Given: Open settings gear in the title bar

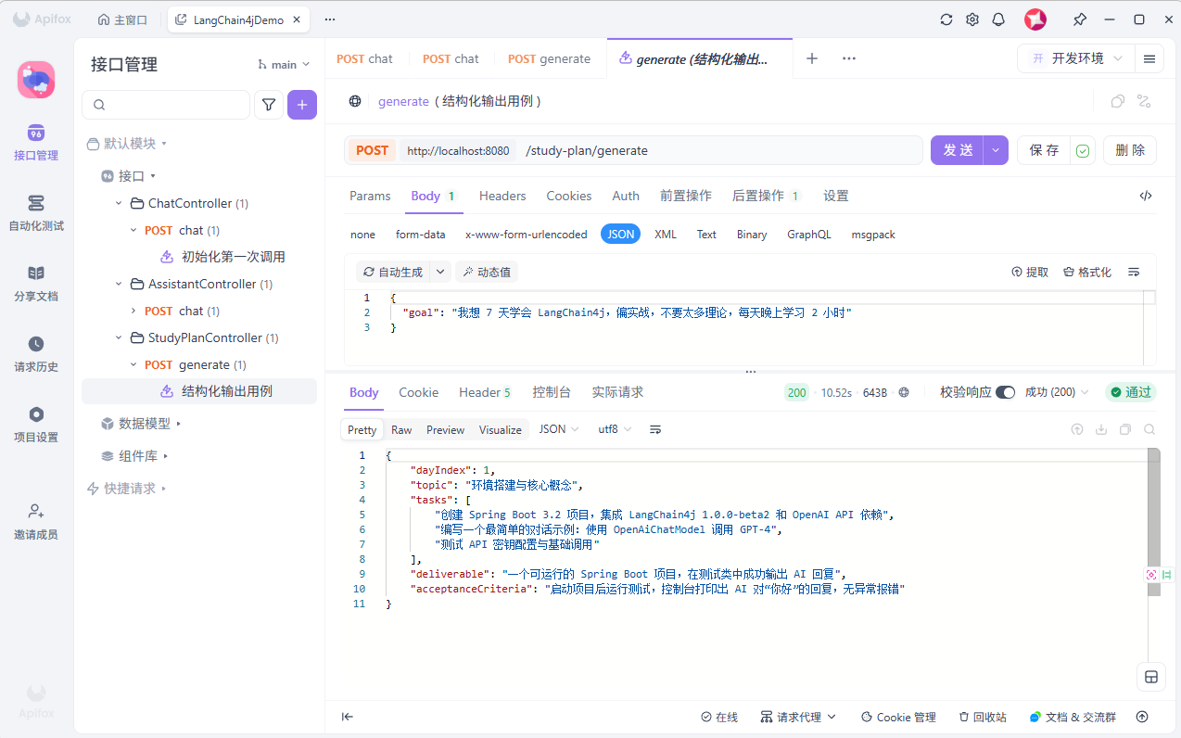Looking at the screenshot, I should 972,19.
